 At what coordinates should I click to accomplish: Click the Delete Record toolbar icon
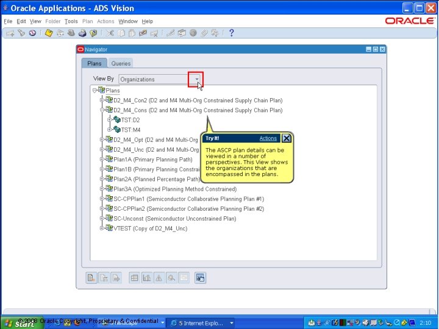(x=154, y=34)
